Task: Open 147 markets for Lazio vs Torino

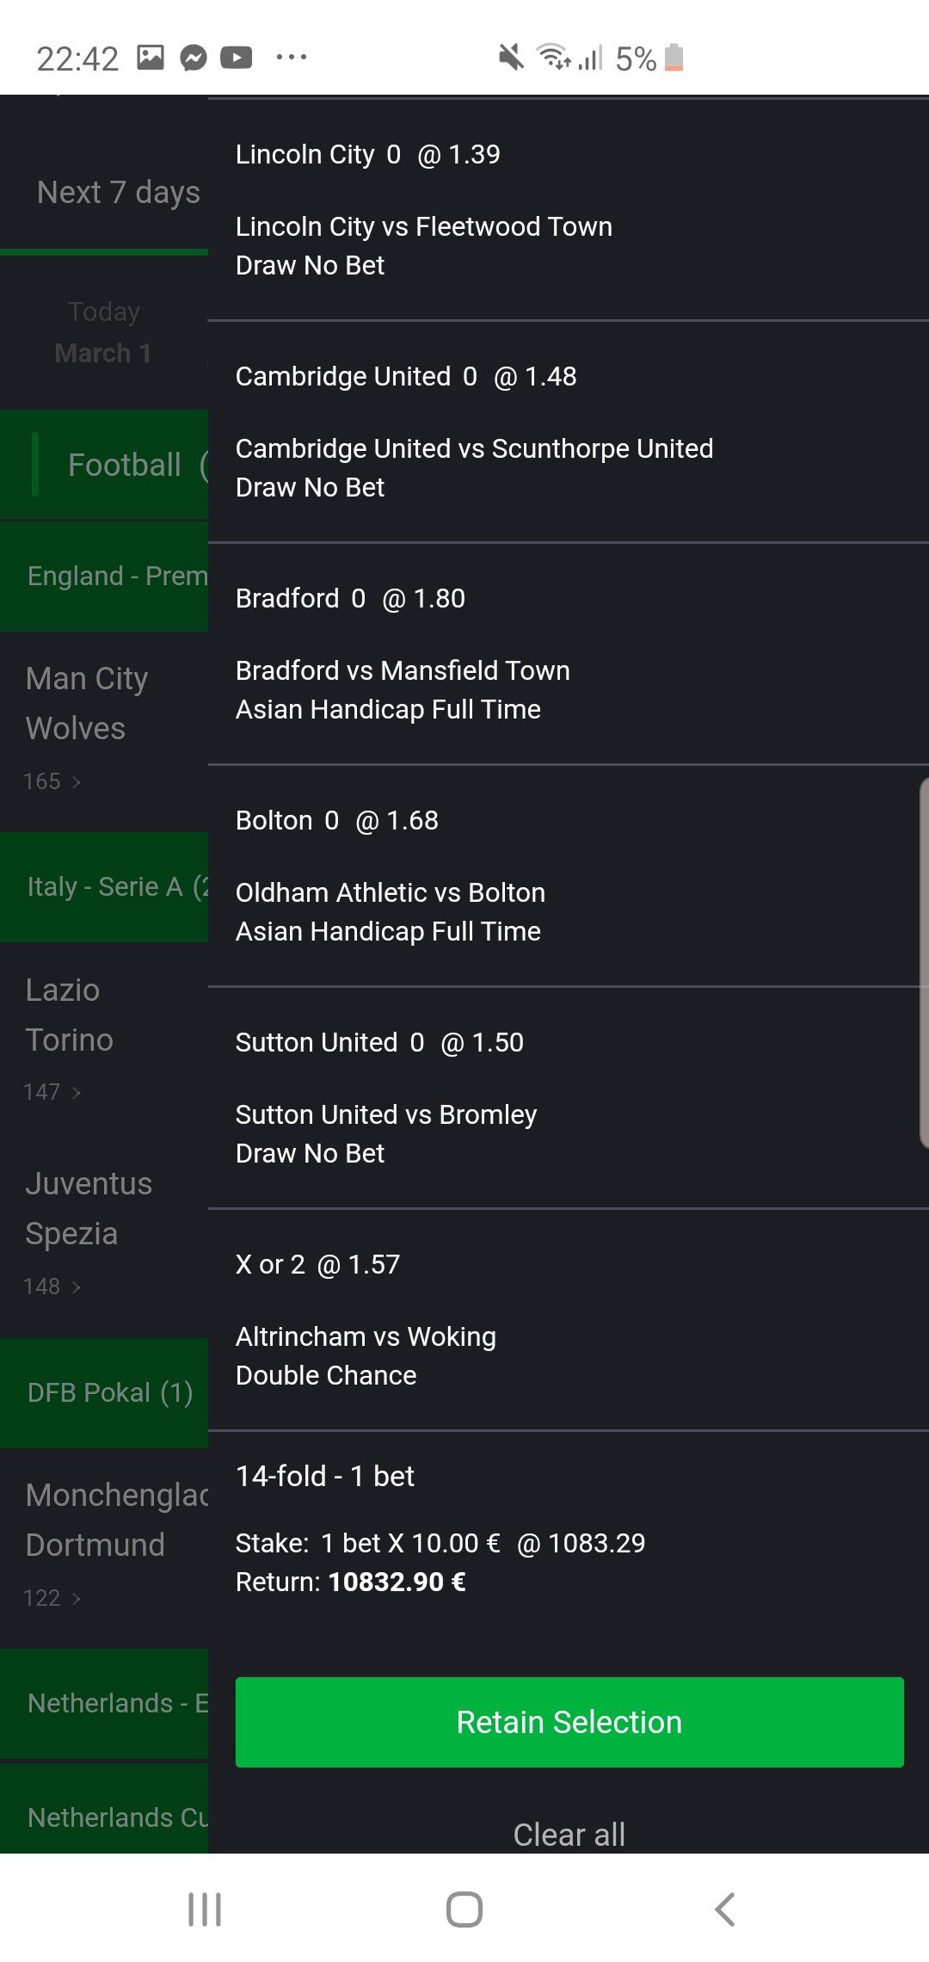Action: coord(52,1092)
